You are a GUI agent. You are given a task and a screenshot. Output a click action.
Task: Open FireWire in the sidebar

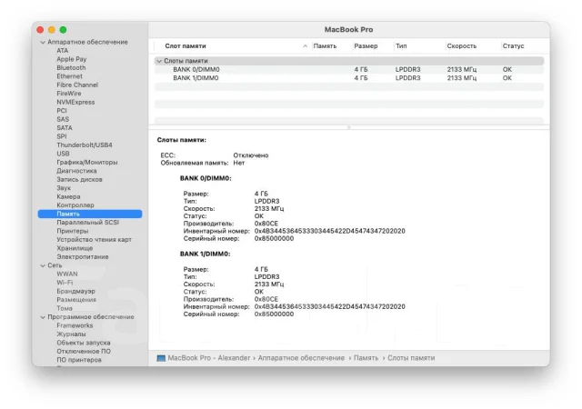tap(69, 94)
